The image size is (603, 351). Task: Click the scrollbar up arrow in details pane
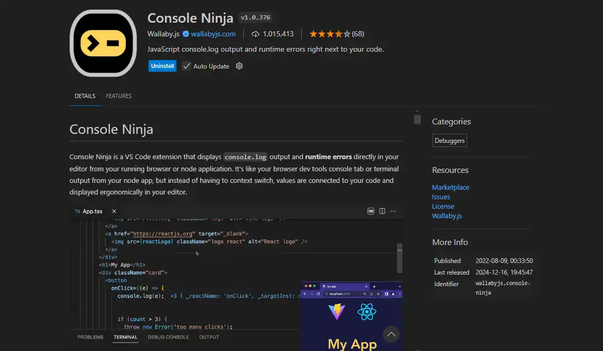pyautogui.click(x=417, y=111)
